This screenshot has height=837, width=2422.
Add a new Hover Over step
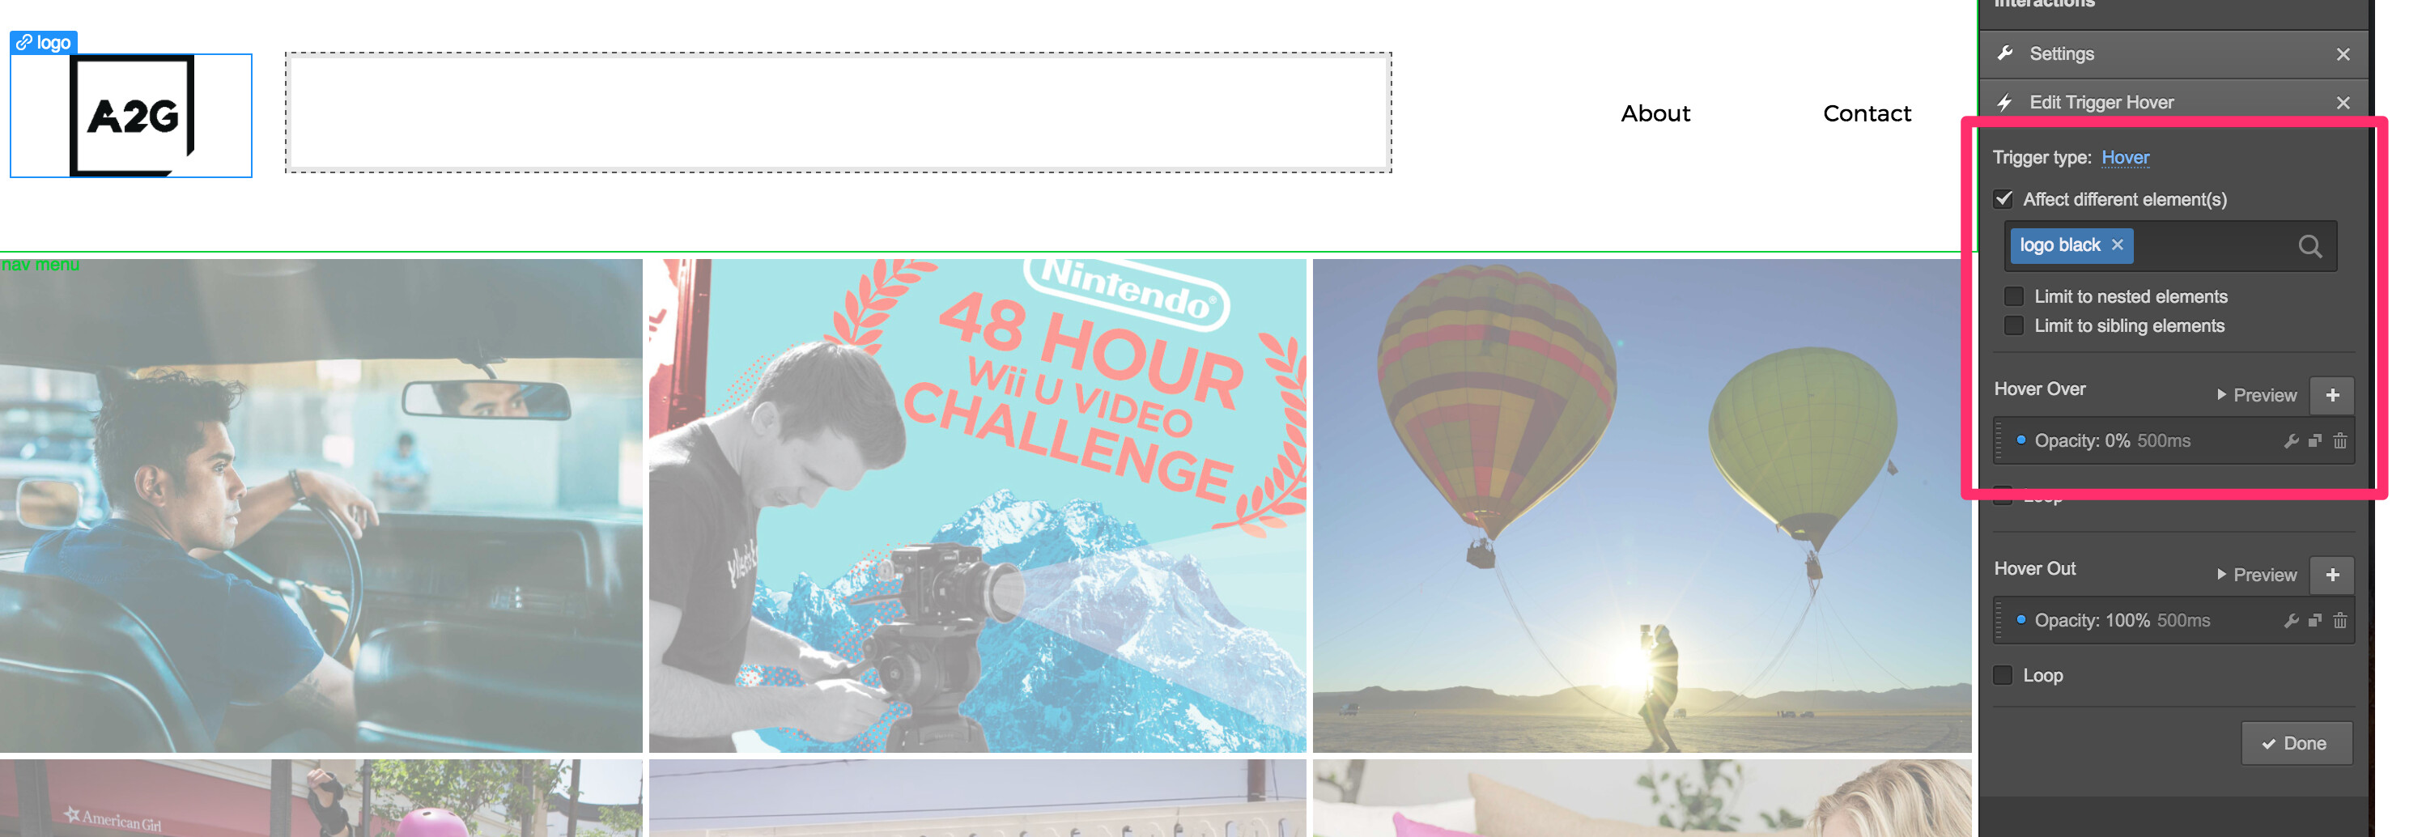[2331, 396]
